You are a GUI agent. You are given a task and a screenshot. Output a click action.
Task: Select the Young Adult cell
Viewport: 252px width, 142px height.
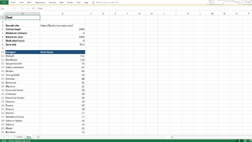(23, 75)
